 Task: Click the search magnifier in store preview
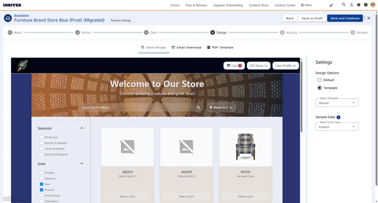[x=198, y=107]
